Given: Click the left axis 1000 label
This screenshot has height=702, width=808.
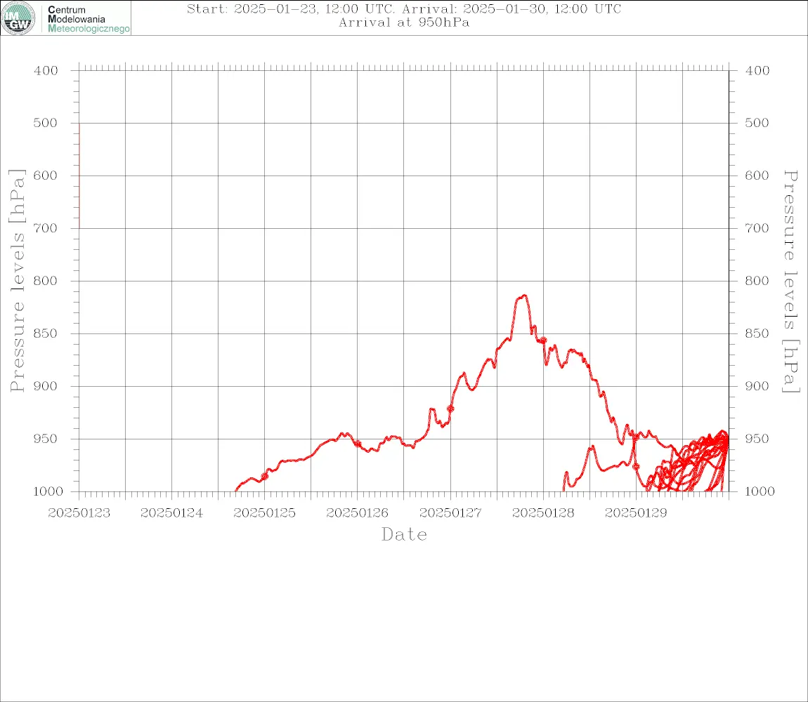Looking at the screenshot, I should click(48, 491).
